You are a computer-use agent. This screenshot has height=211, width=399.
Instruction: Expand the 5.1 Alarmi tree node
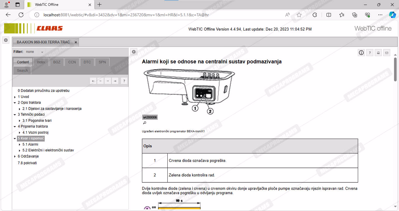20,144
